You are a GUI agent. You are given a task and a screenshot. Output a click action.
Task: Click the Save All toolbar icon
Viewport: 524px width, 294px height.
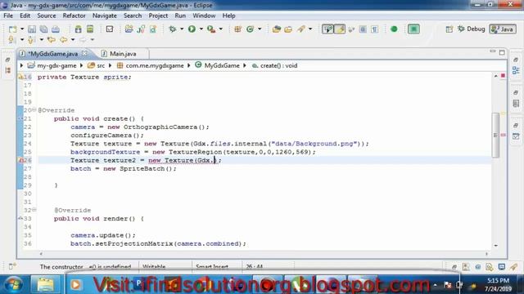pyautogui.click(x=43, y=29)
